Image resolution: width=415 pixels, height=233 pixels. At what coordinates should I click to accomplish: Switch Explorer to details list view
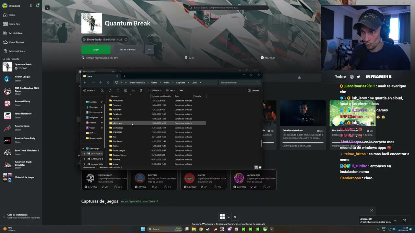(x=256, y=168)
